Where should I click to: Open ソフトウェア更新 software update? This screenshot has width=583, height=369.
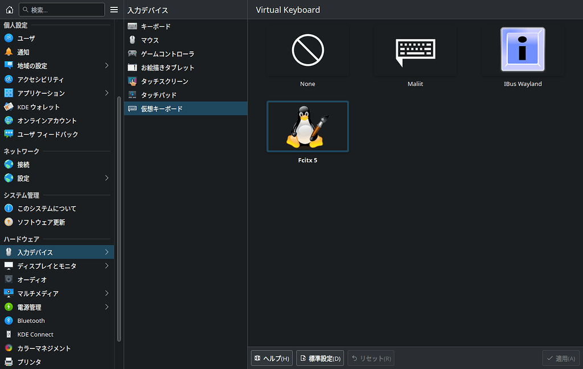[x=57, y=222]
